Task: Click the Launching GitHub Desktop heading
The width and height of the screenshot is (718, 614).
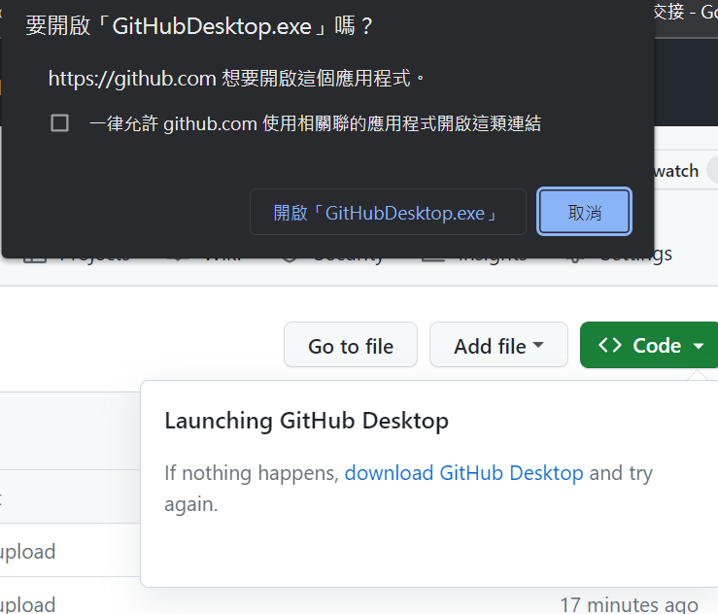Action: [x=306, y=421]
